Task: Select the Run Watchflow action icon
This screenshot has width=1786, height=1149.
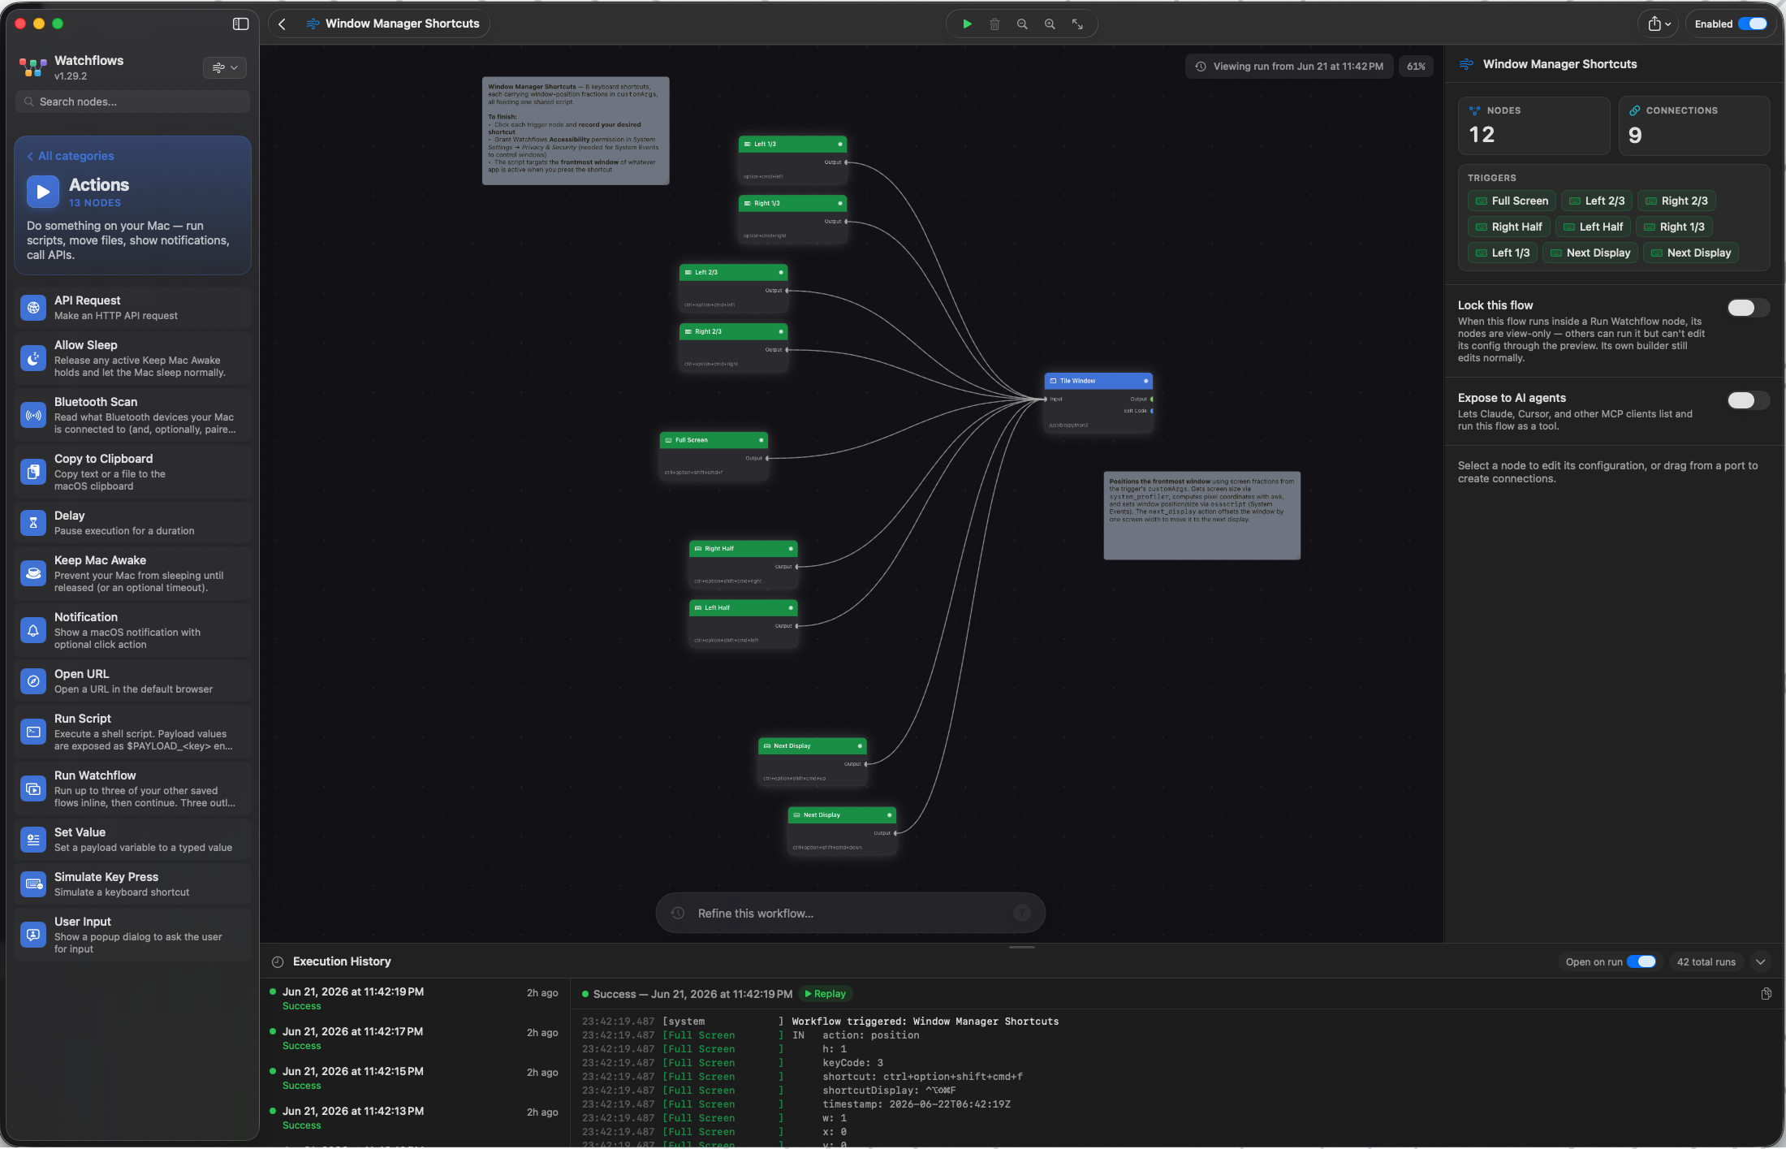Action: (x=33, y=788)
